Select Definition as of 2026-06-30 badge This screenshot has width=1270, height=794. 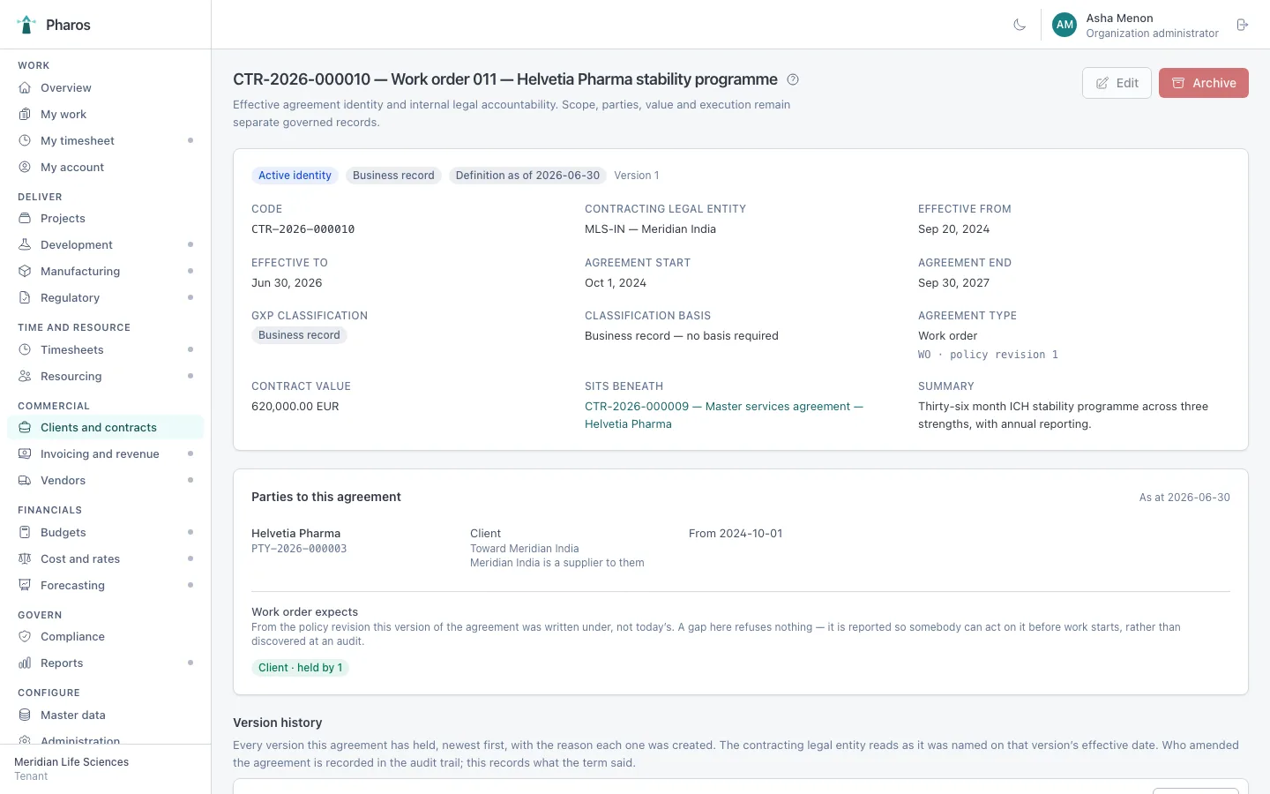527,176
